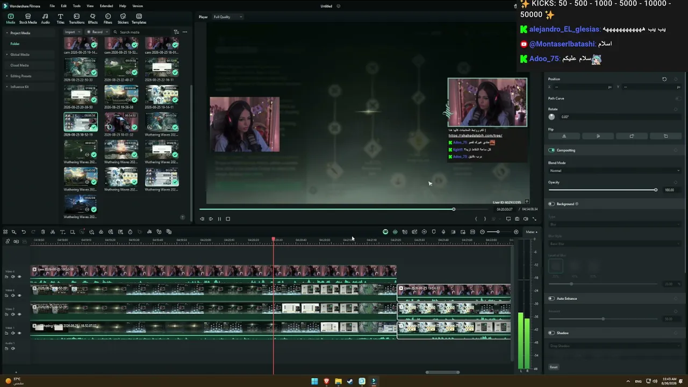Image resolution: width=688 pixels, height=387 pixels.
Task: Open the Effects library tab
Action: 93,19
